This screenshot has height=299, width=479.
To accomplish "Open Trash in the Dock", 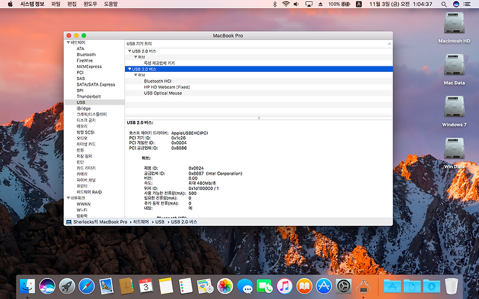I will 451,286.
